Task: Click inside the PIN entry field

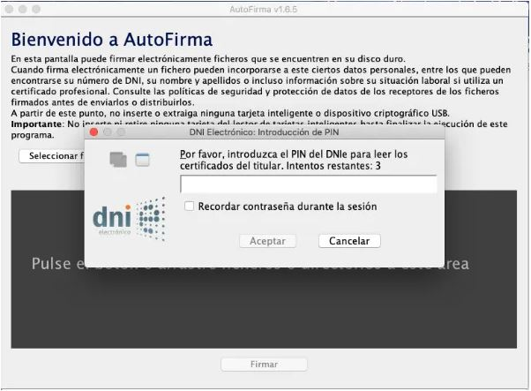Action: pos(308,184)
